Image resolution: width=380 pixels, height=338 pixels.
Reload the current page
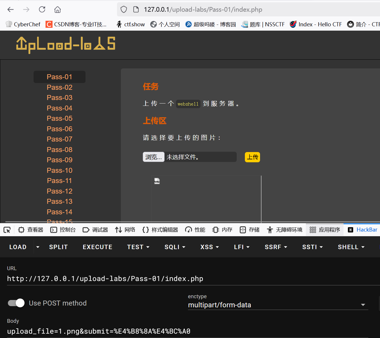click(42, 10)
